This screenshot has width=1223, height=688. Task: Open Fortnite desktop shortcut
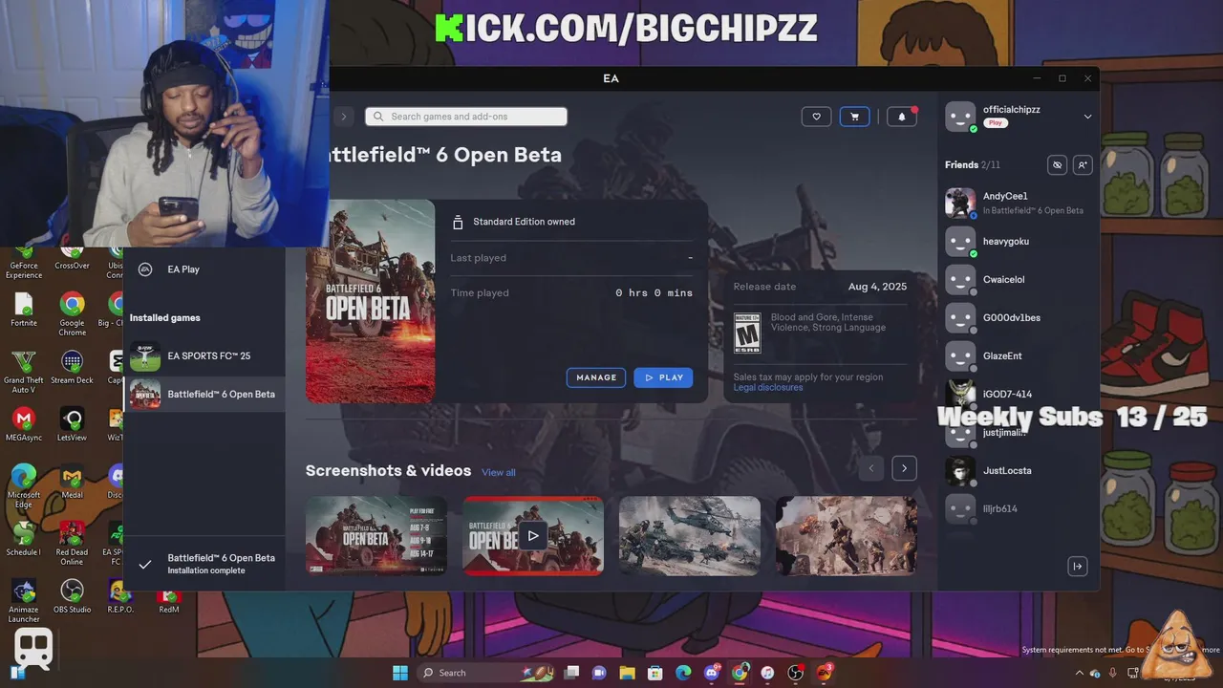click(x=24, y=311)
